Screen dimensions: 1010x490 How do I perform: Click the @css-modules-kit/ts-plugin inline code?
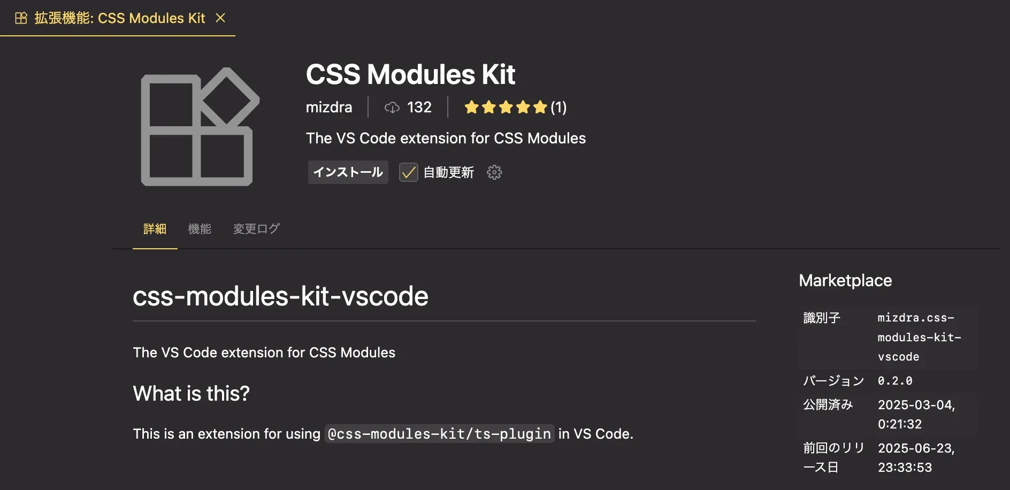439,434
